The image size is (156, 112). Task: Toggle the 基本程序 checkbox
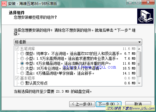pyautogui.click(x=17, y=78)
